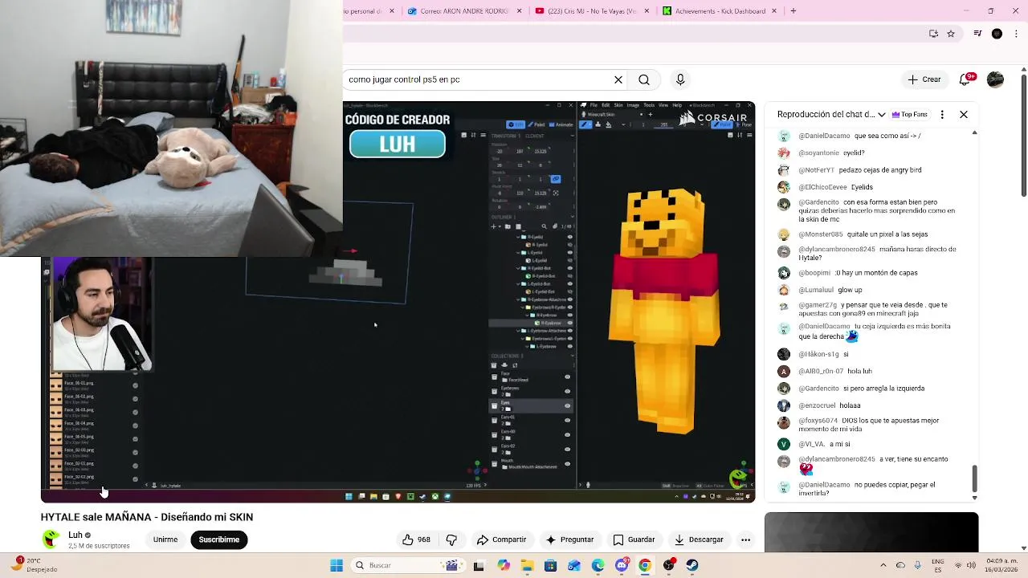Click chat user @Monster085
Viewport: 1028px width, 578px height.
tap(821, 234)
